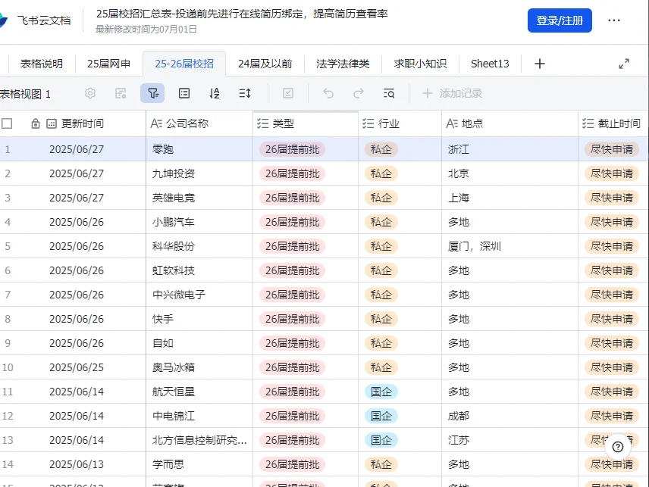Open the 表格视图 1 view selector
Screen dimensions: 649x487
(25, 94)
